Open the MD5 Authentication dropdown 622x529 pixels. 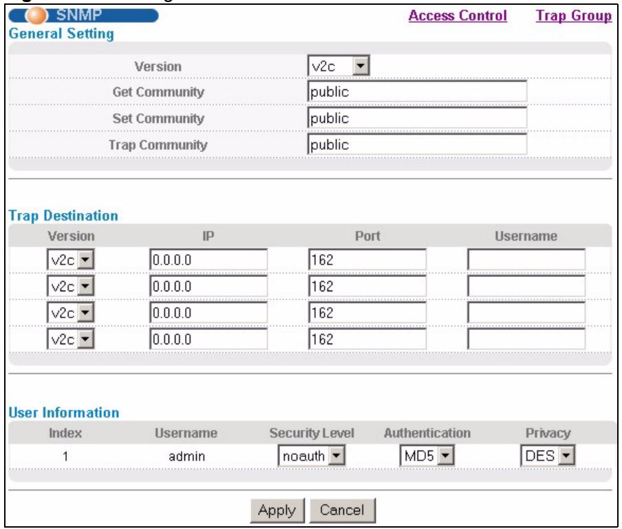[427, 455]
